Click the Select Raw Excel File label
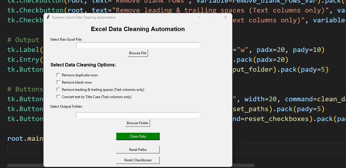The width and height of the screenshot is (346, 168). [66, 39]
